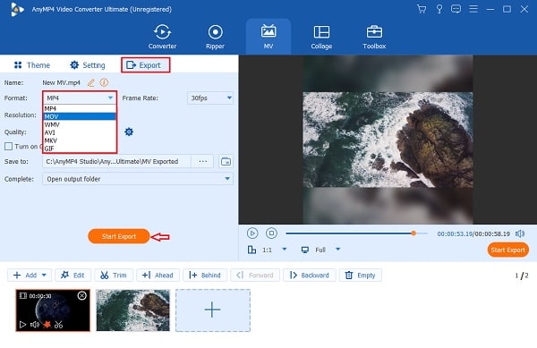Image resolution: width=537 pixels, height=348 pixels.
Task: Remove the first clip with its X icon
Action: pos(81,295)
